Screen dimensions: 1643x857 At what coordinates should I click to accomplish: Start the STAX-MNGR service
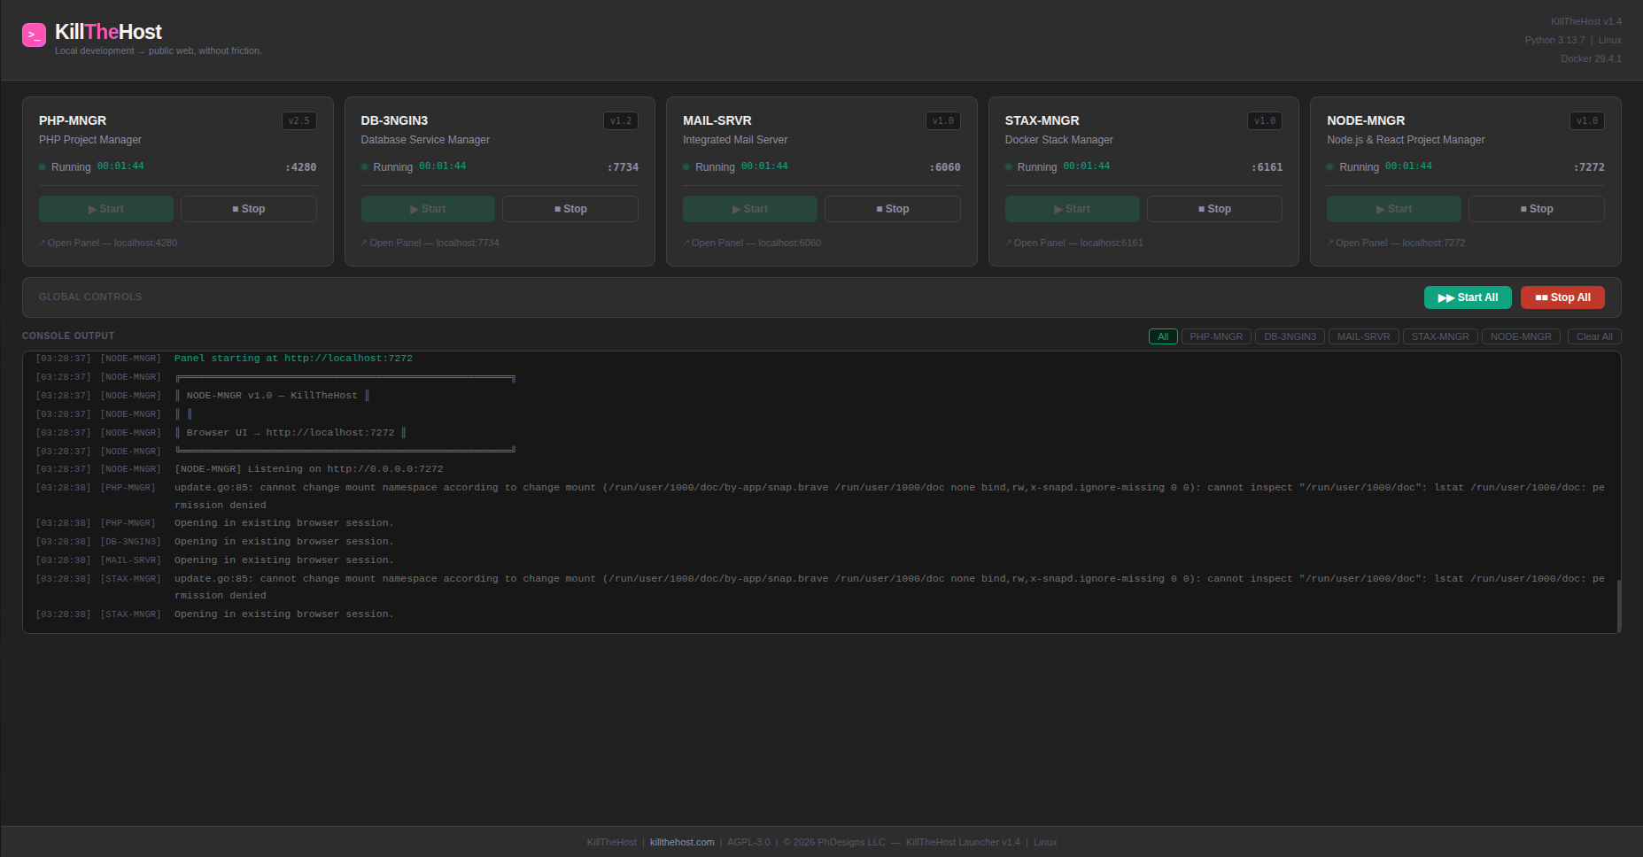(1073, 209)
